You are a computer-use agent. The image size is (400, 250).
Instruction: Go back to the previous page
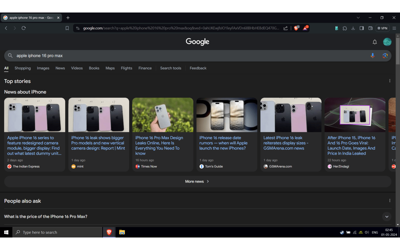(6, 28)
